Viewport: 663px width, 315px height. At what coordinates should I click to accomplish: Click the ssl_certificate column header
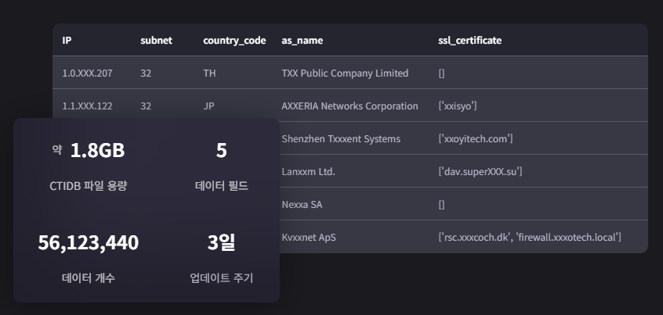click(x=469, y=40)
